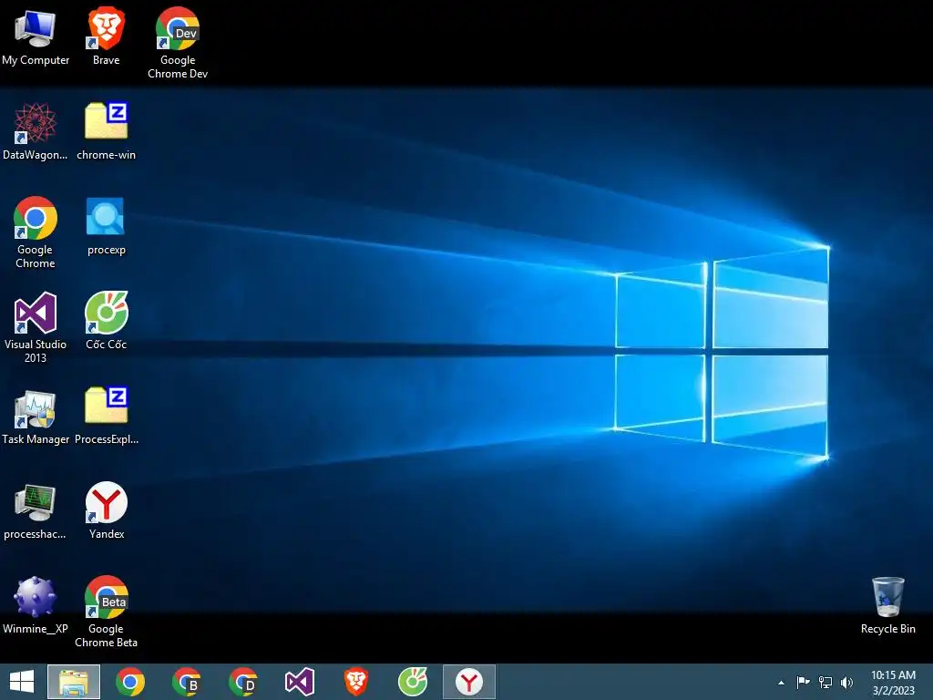Select the Google Chrome desktop shortcut
933x700 pixels.
coord(36,232)
